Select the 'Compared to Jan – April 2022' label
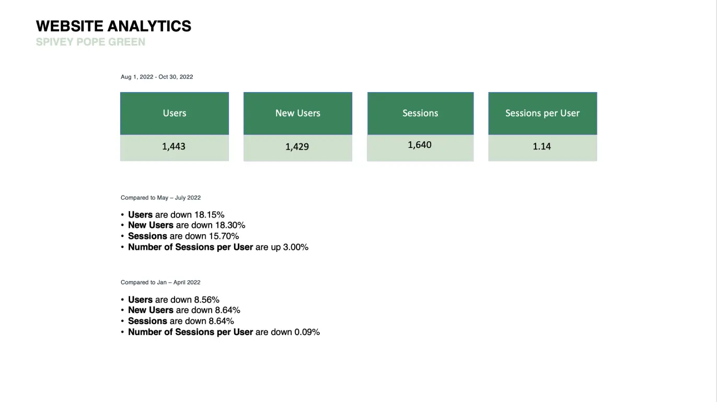 click(160, 282)
